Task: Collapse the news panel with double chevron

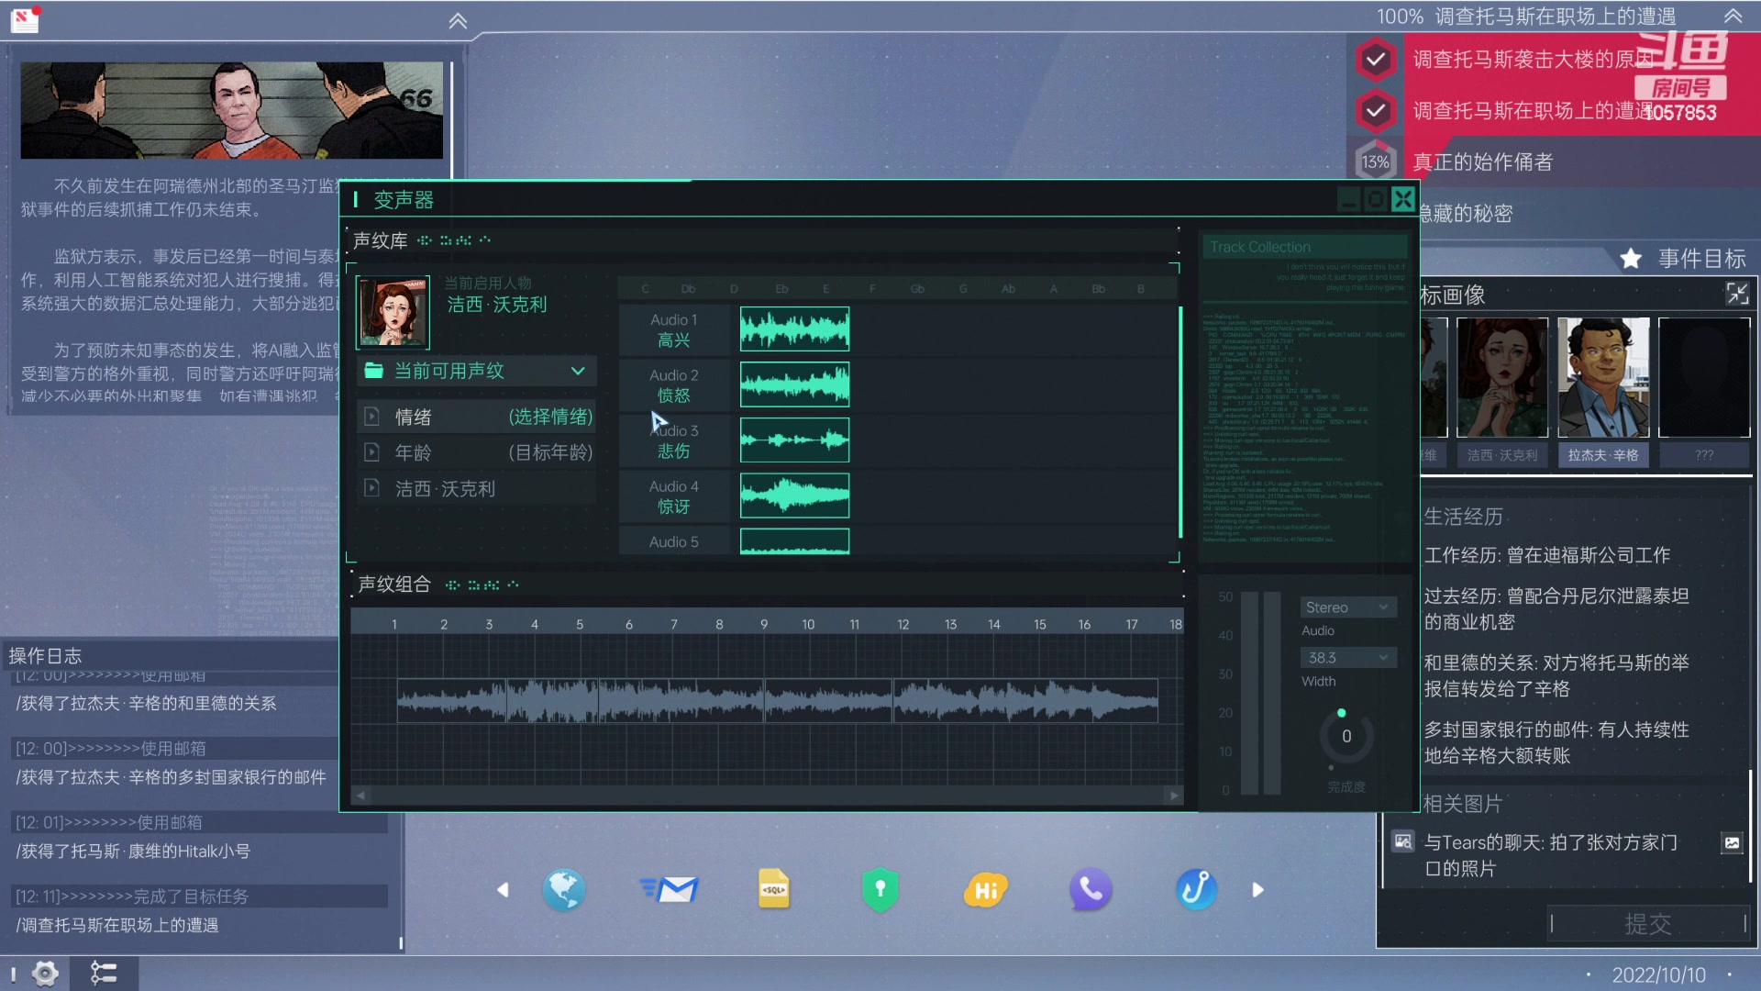Action: tap(458, 20)
